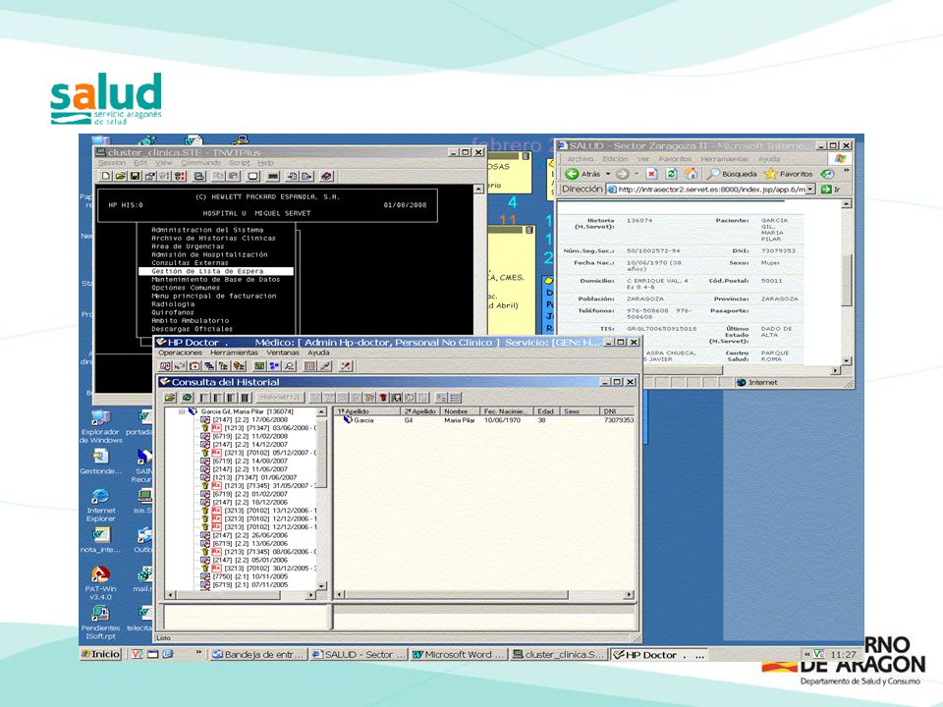Select tree entry [7750] [2.1] 10/11/2005

point(245,576)
